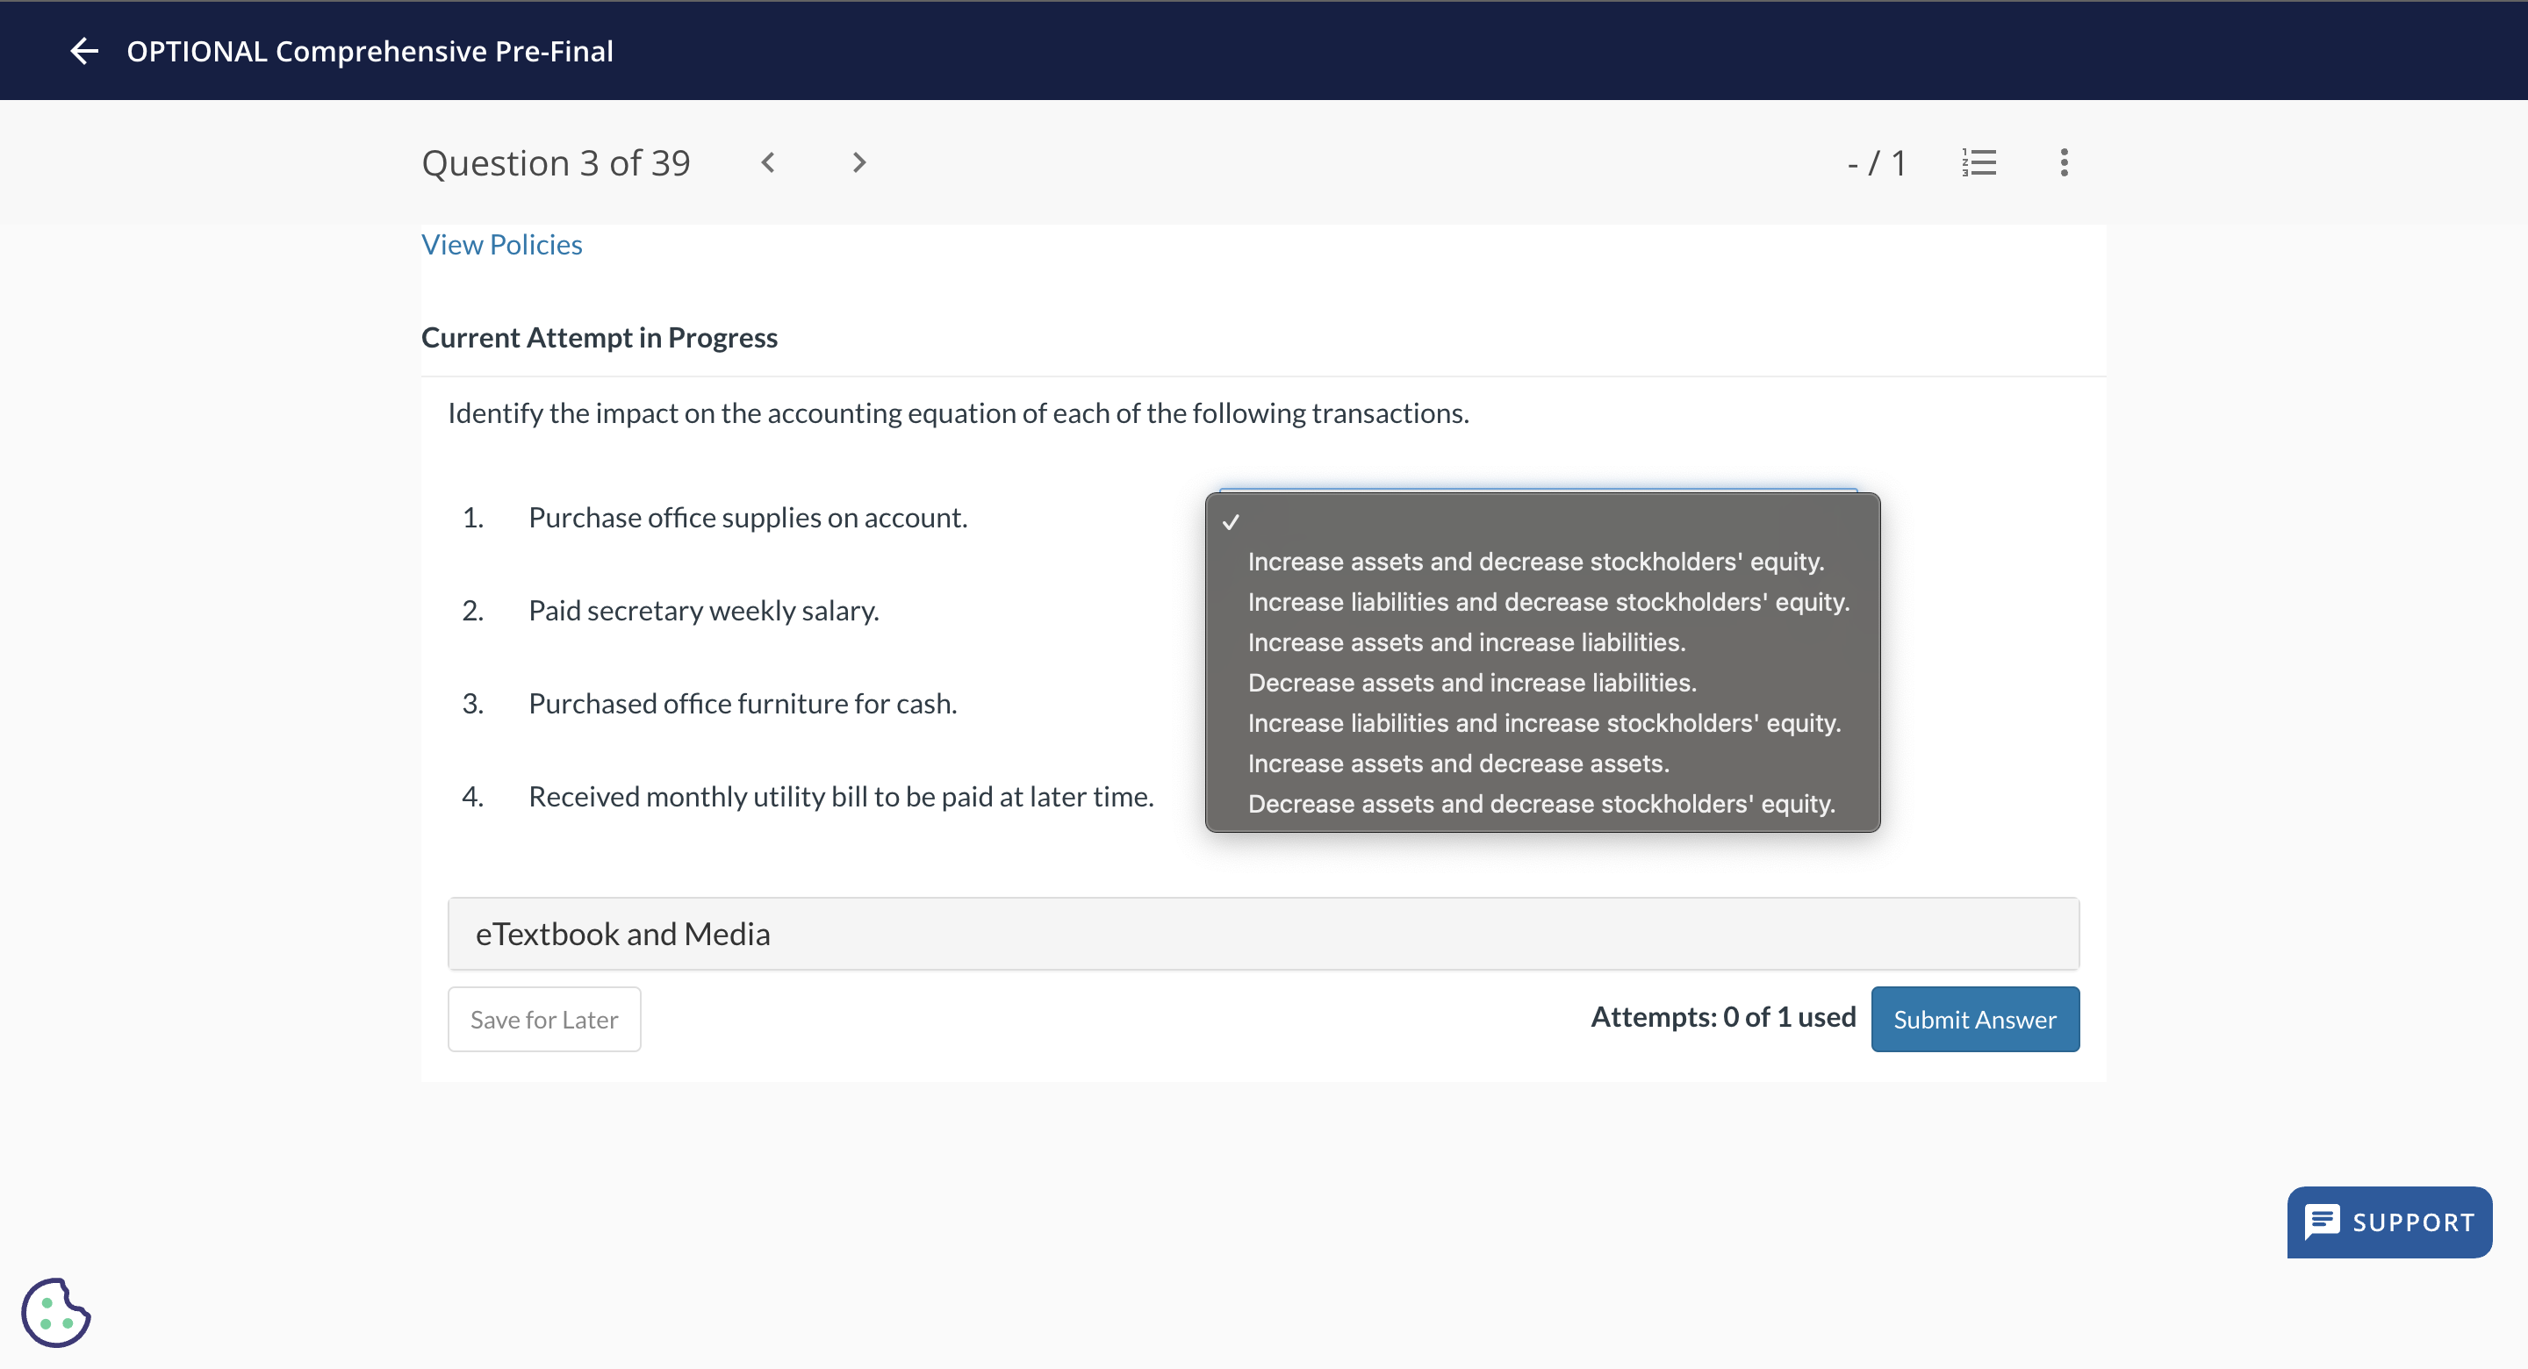Select 'Increase liabilities and decrease stockholders' equity.'
Viewport: 2528px width, 1369px height.
coord(1548,603)
